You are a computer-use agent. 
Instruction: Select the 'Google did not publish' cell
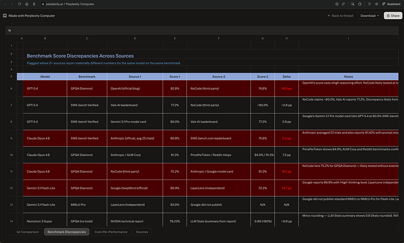pos(219,204)
